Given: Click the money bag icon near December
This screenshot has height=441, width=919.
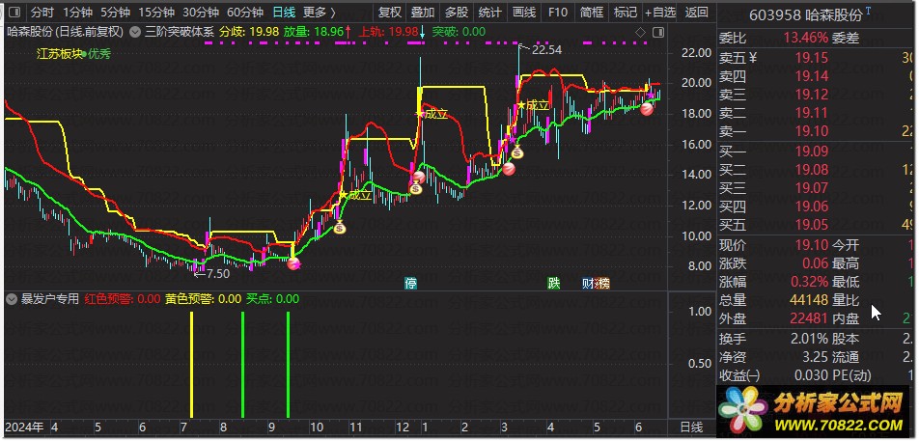Looking at the screenshot, I should pos(415,188).
